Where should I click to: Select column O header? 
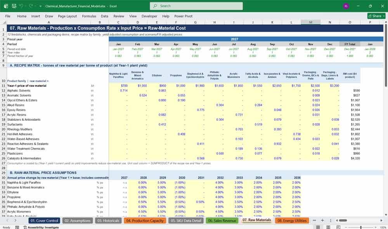(x=350, y=22)
